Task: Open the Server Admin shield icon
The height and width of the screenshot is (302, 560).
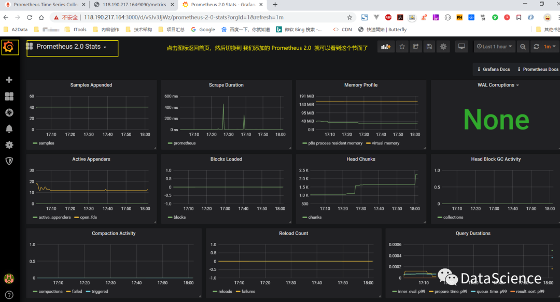Action: [9, 161]
